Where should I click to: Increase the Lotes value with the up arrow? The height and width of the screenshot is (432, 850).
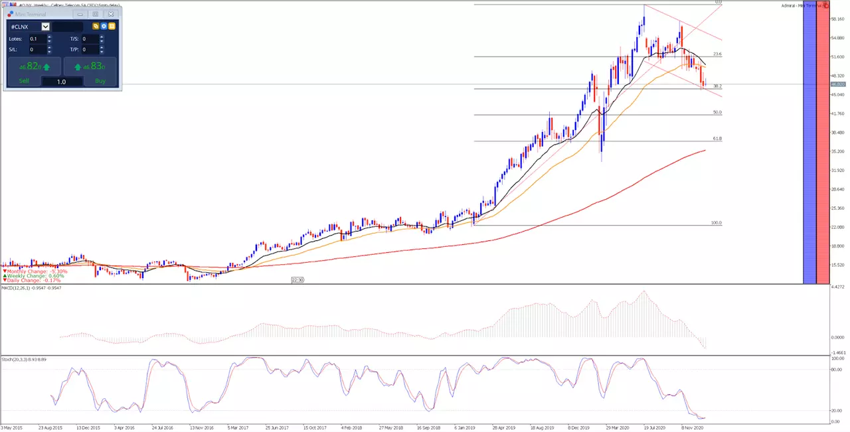coord(49,36)
